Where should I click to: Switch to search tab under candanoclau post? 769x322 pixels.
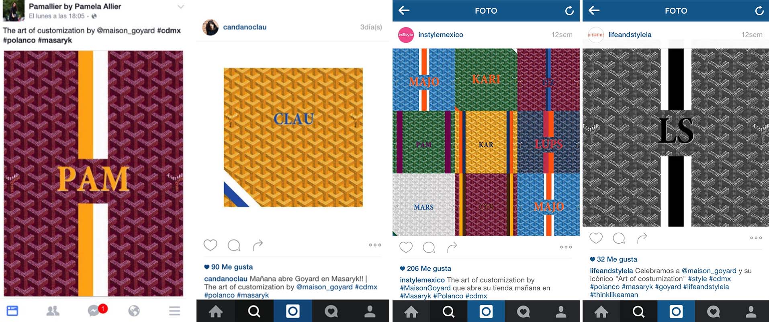[x=254, y=311]
